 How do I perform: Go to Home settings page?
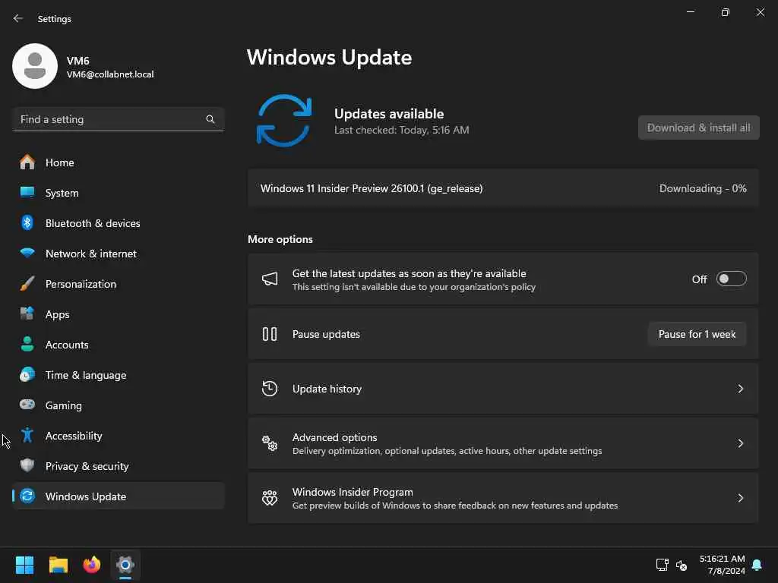click(x=118, y=162)
